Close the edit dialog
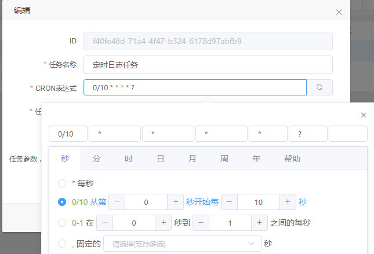Viewport: 374px width, 254px height. [x=339, y=12]
